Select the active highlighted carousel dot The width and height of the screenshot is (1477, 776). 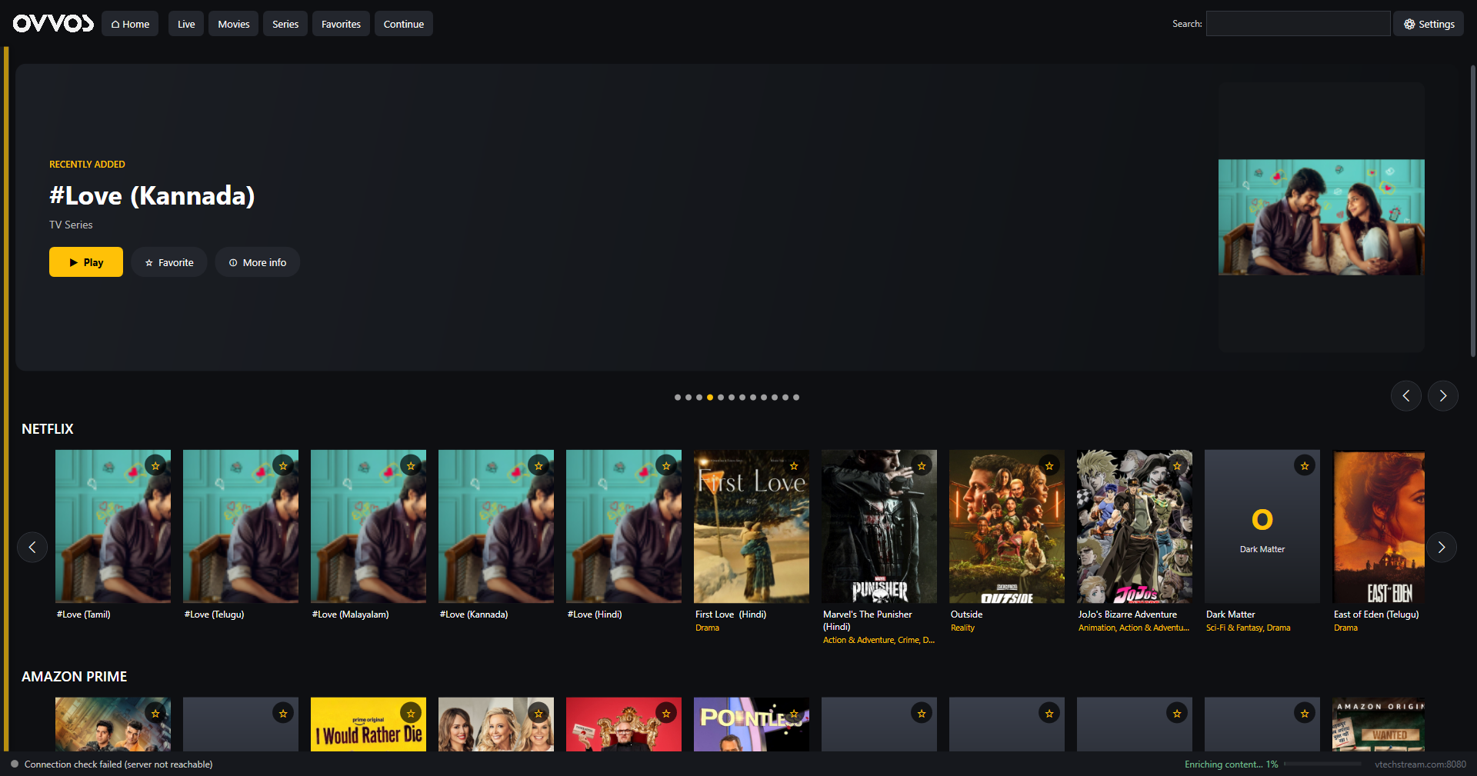click(710, 398)
